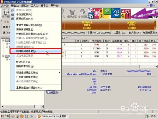158x119 pixels.
Task: Click the 扇区 column header
Action: coord(134,41)
